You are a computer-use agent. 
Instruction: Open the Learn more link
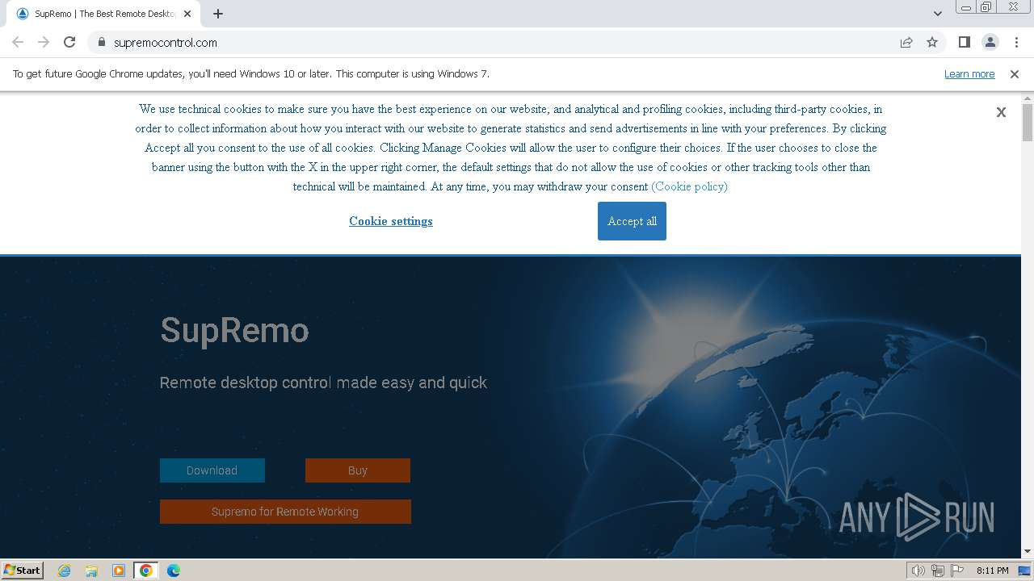(969, 74)
